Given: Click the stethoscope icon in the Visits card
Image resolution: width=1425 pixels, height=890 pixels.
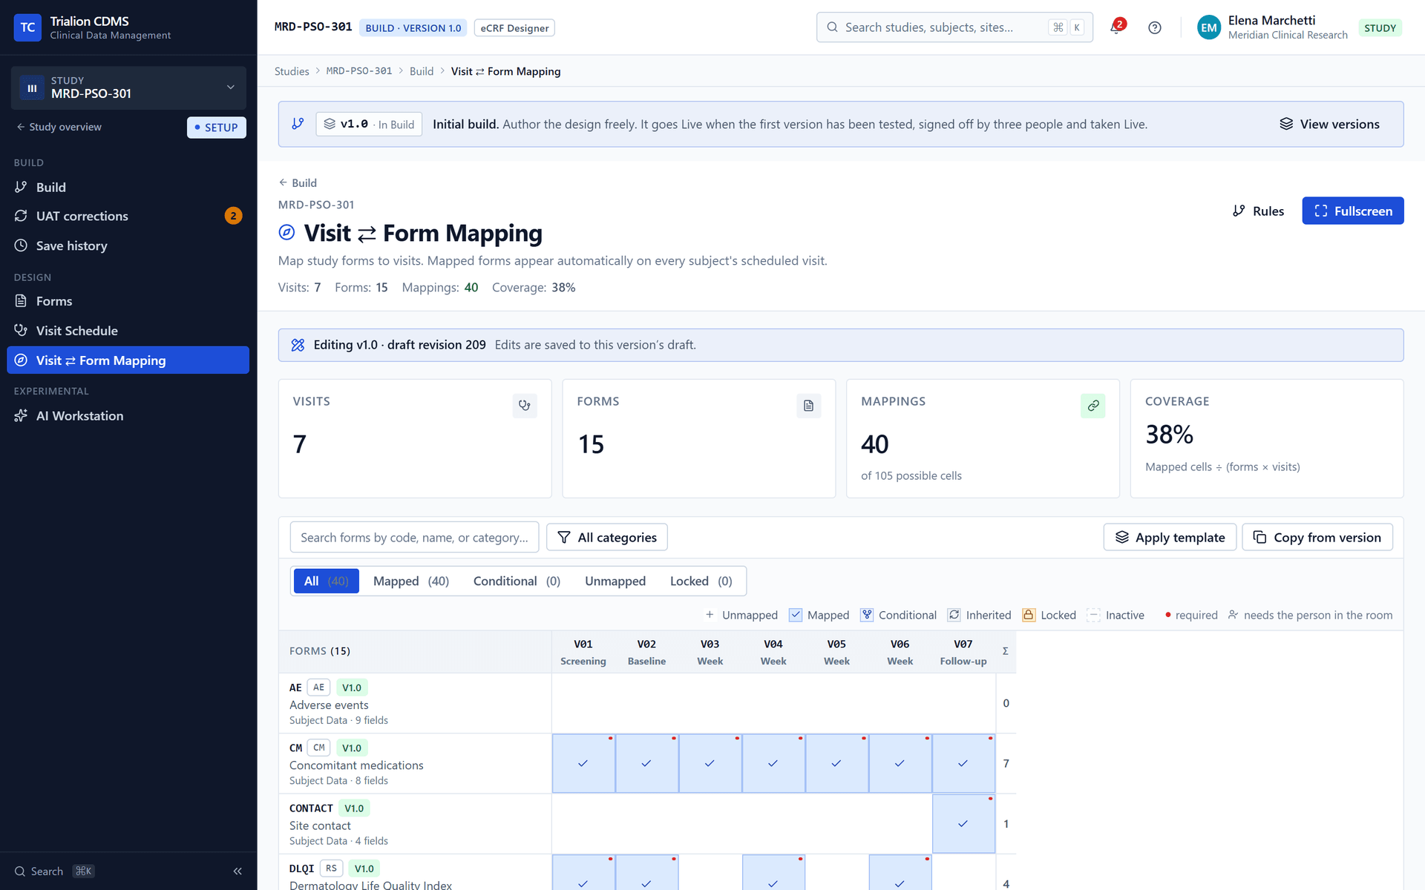Looking at the screenshot, I should click(525, 406).
